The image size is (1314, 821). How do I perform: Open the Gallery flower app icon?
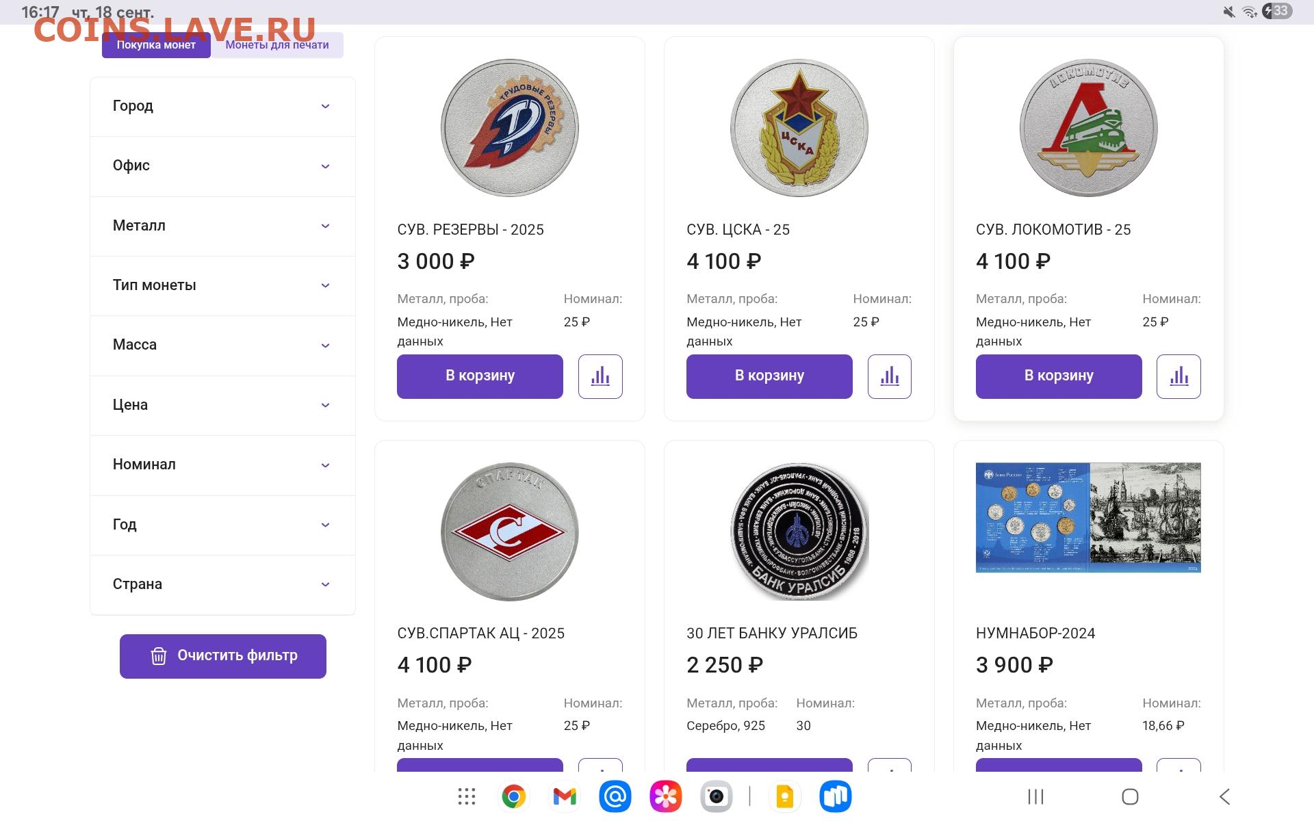[665, 796]
